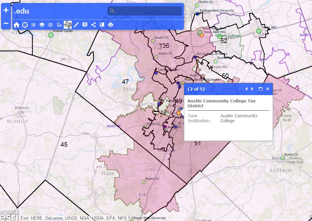Click the Core Institution field label

[x=199, y=118]
